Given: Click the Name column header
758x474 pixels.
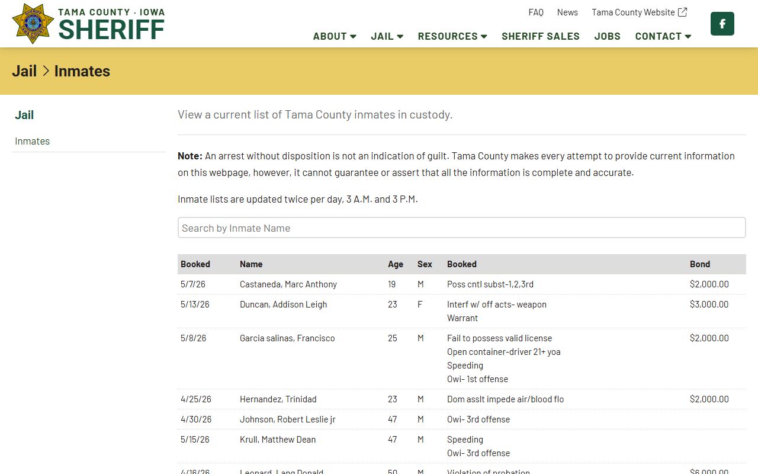Looking at the screenshot, I should [251, 264].
